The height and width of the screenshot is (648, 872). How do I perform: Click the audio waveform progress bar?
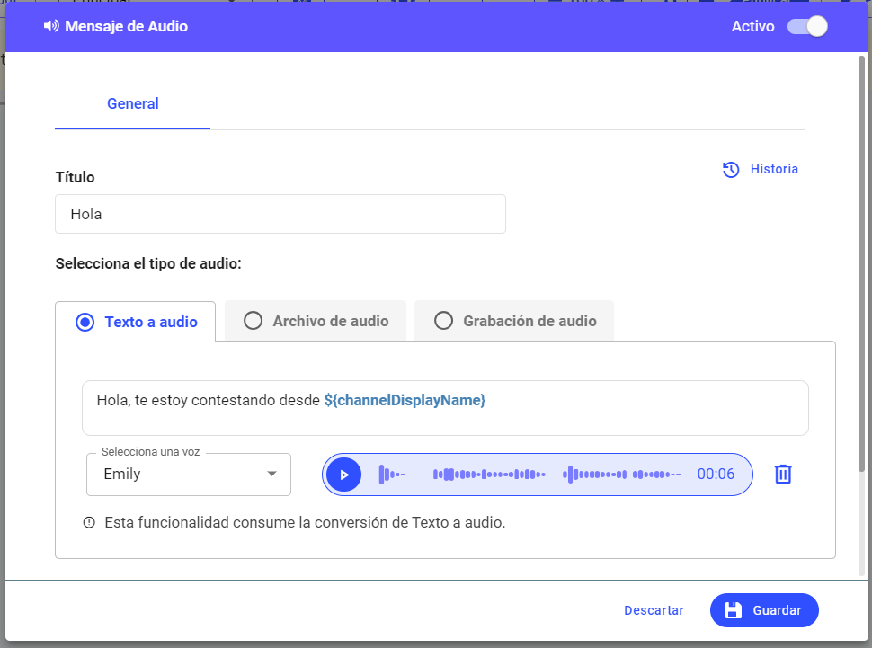tap(532, 475)
